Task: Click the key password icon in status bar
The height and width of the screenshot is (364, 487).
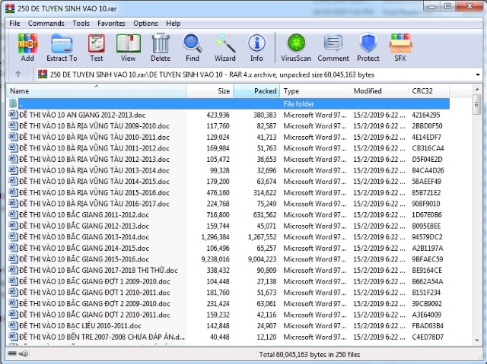Action: [24, 353]
